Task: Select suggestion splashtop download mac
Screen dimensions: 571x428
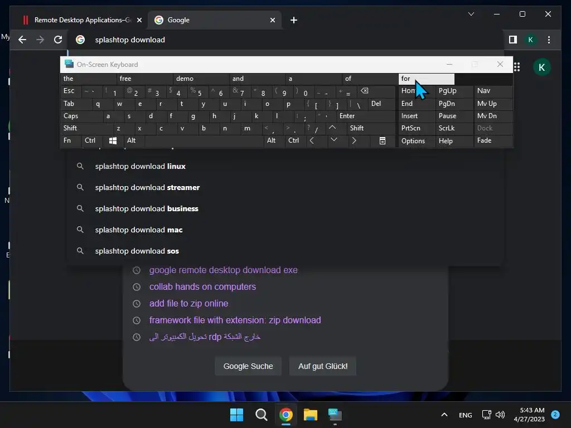Action: point(285,230)
